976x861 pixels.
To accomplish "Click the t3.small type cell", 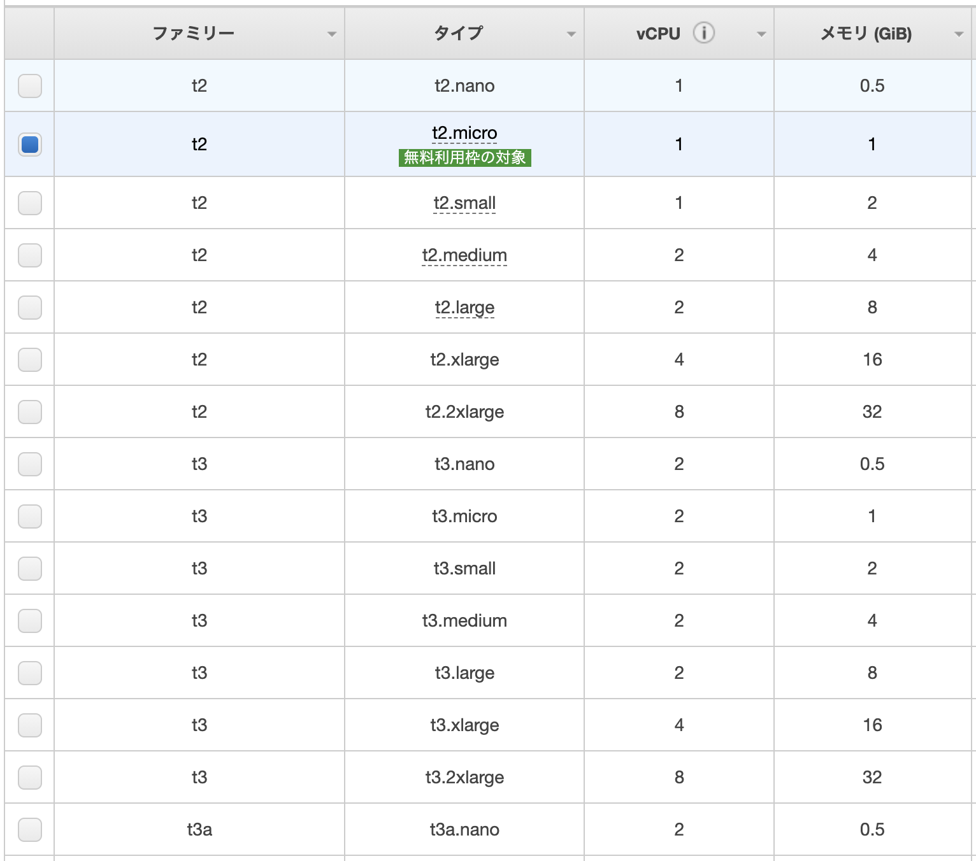I will tap(464, 569).
